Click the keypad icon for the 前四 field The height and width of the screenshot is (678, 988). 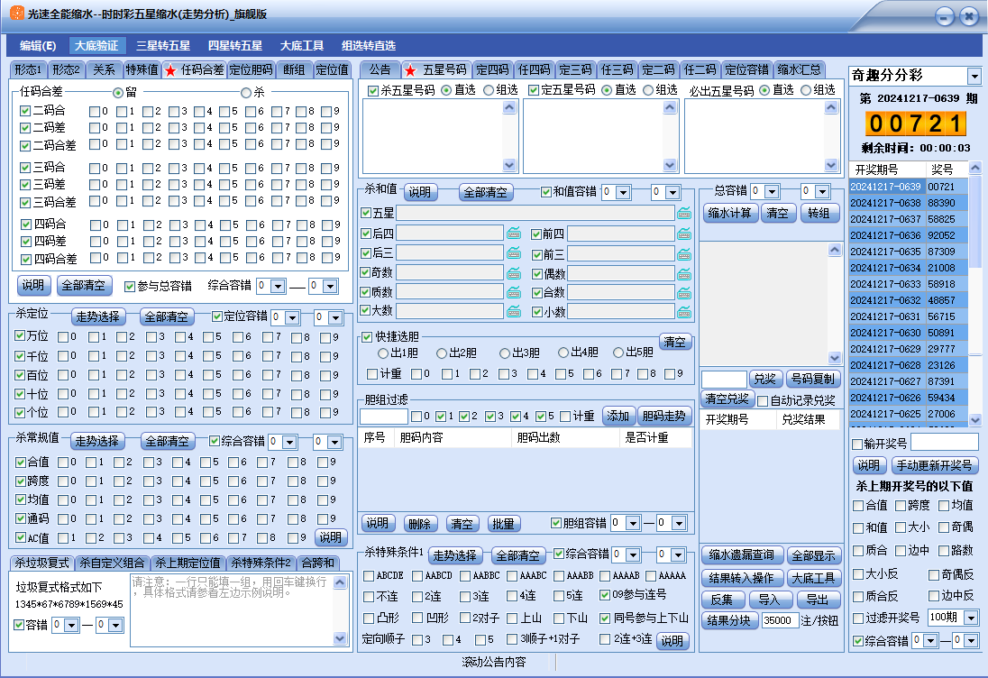684,234
